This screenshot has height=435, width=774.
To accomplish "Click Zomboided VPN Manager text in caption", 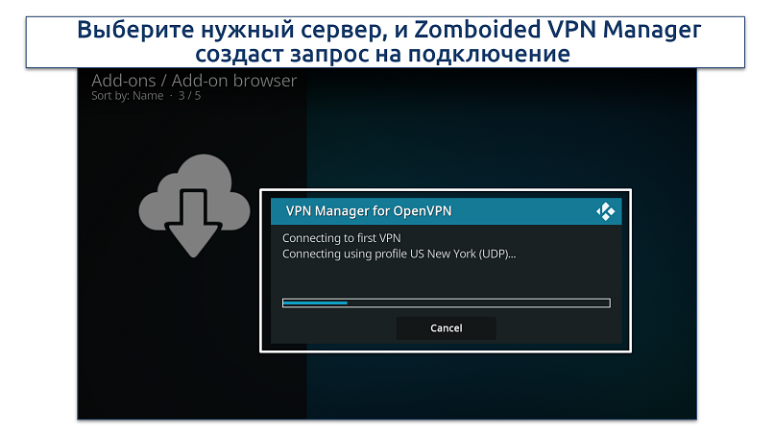I will [557, 30].
